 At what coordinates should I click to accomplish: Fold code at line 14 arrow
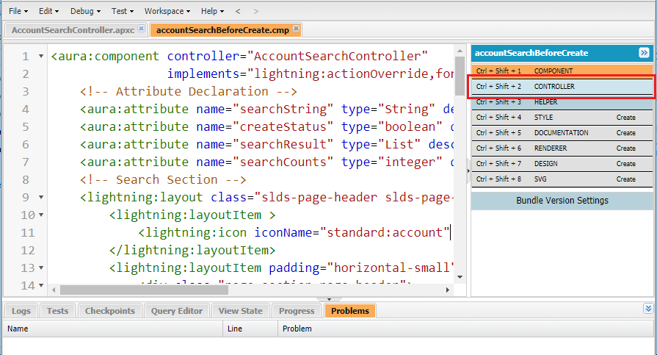(x=41, y=285)
